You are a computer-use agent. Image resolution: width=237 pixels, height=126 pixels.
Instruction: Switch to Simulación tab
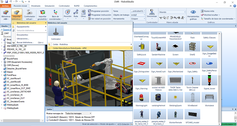tap(49, 6)
